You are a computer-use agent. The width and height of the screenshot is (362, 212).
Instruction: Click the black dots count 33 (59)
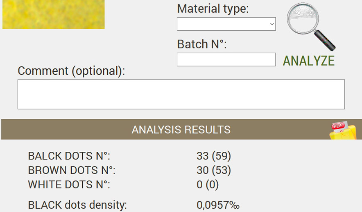(214, 156)
